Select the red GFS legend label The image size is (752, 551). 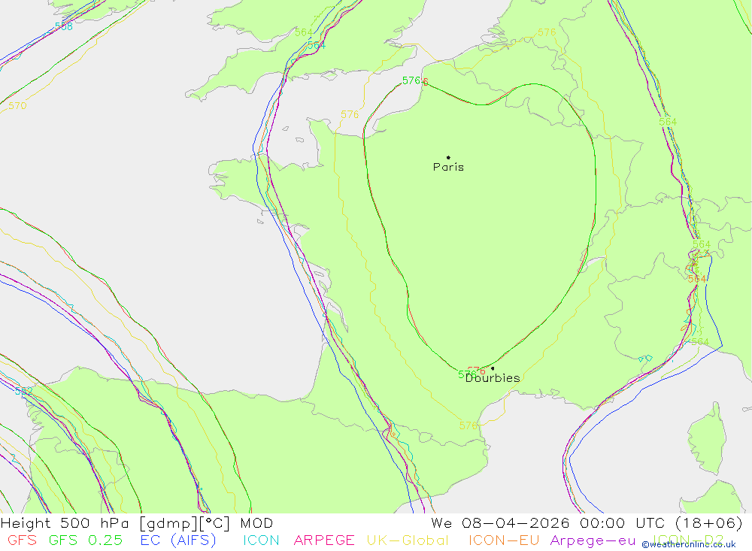[22, 540]
